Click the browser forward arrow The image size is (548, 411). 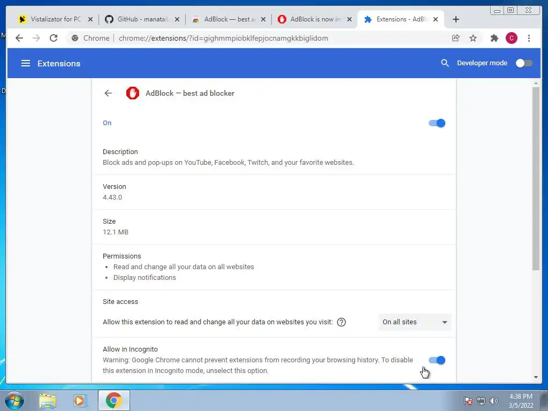(36, 38)
